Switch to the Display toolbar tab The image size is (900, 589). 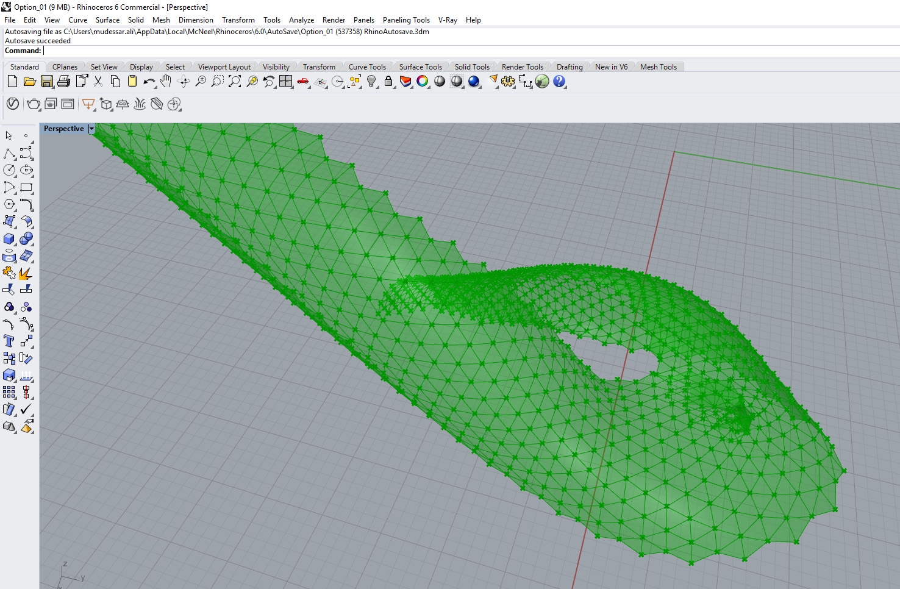(141, 67)
